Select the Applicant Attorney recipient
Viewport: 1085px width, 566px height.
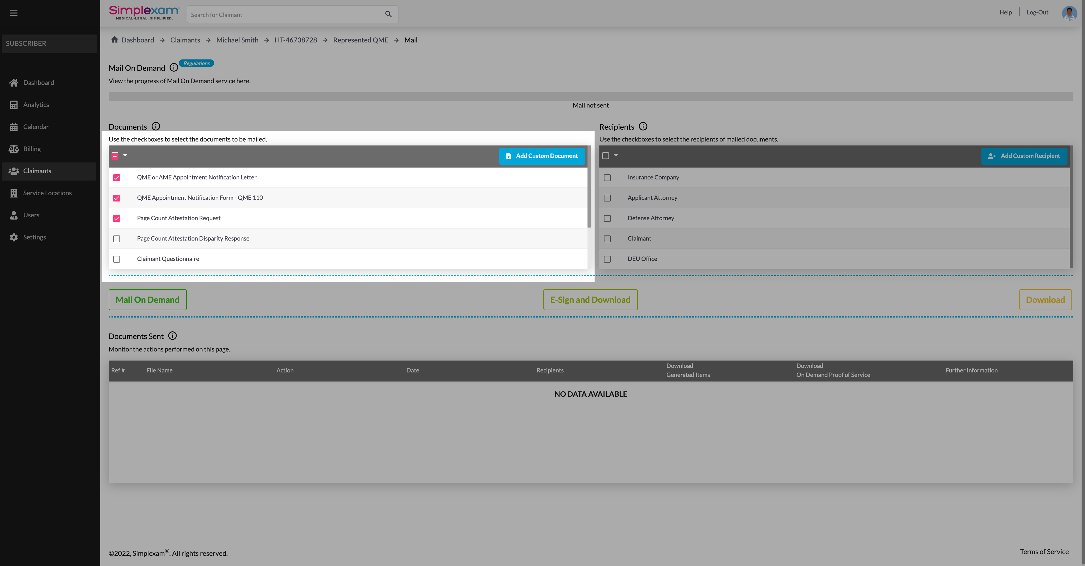607,198
